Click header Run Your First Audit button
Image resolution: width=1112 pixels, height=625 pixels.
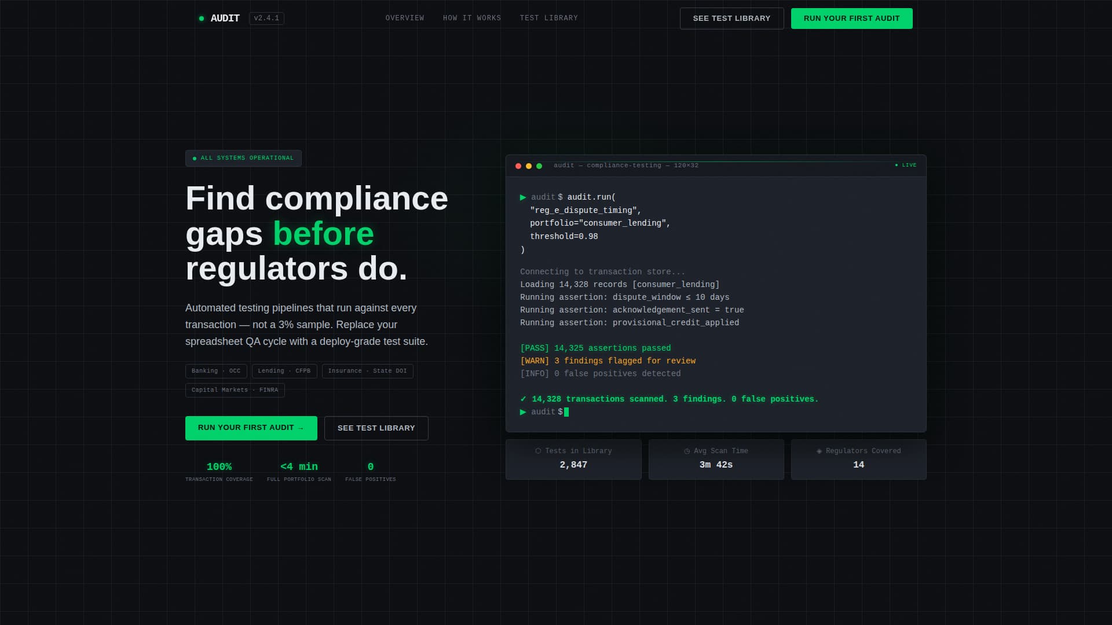click(x=852, y=19)
